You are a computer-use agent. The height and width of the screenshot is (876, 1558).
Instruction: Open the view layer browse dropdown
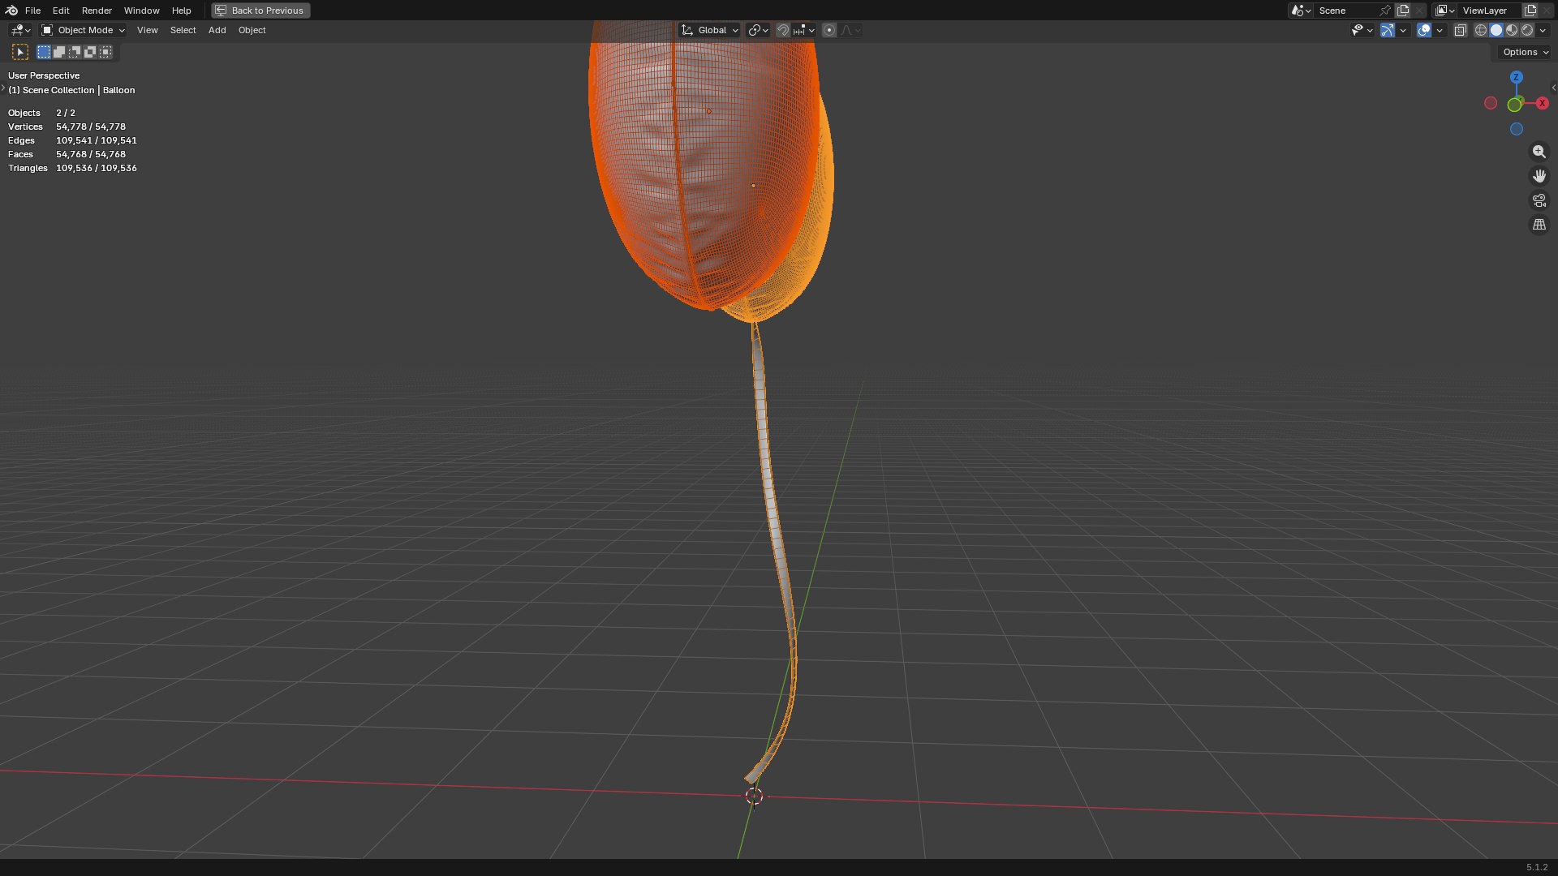click(1445, 11)
